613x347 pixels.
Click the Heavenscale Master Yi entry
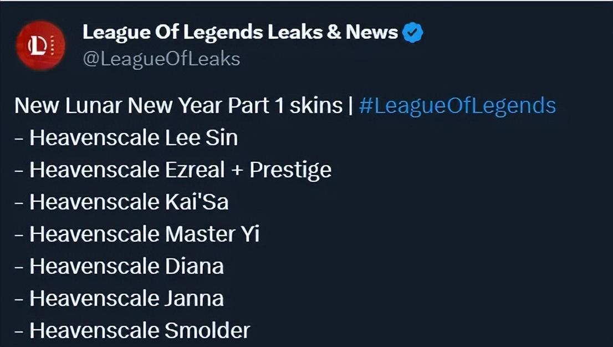click(144, 234)
